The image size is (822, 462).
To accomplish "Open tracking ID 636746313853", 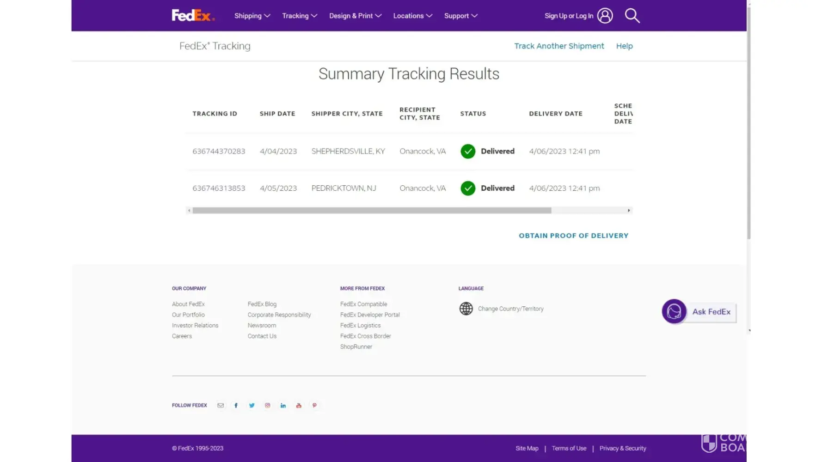I will click(x=219, y=188).
